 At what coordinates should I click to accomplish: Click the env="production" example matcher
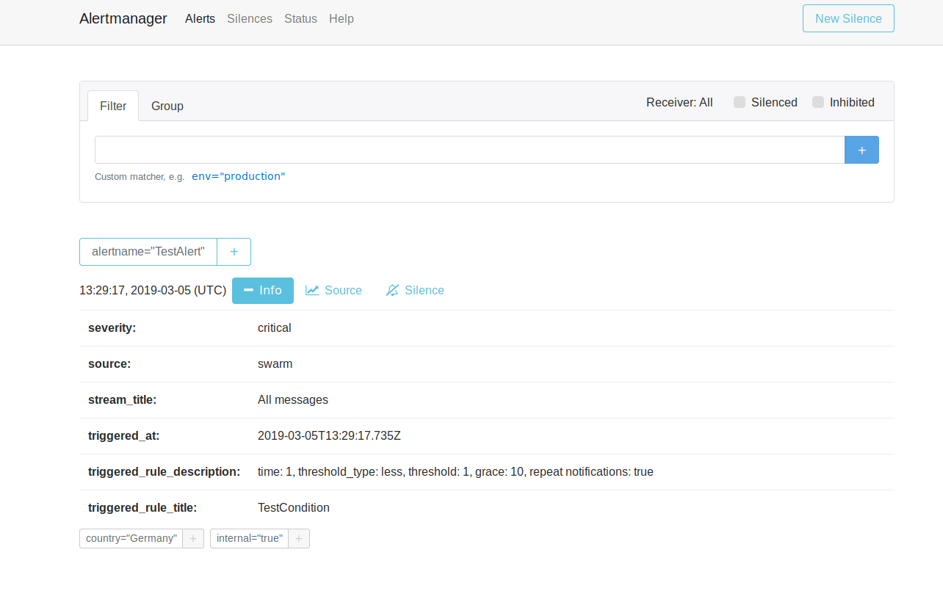[238, 176]
